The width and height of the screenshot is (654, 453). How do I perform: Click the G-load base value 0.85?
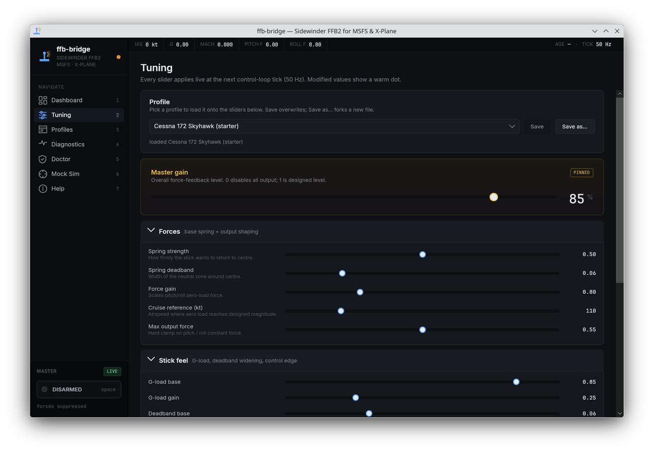[x=589, y=382]
